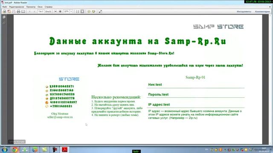Open the Файл menu
Screen dimensions: 273x153
tap(5, 7)
